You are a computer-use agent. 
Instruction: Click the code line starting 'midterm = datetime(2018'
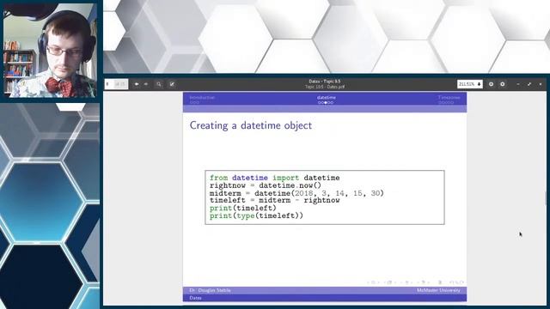click(296, 193)
